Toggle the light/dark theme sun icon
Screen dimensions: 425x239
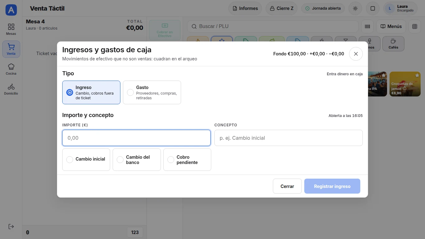click(x=355, y=8)
